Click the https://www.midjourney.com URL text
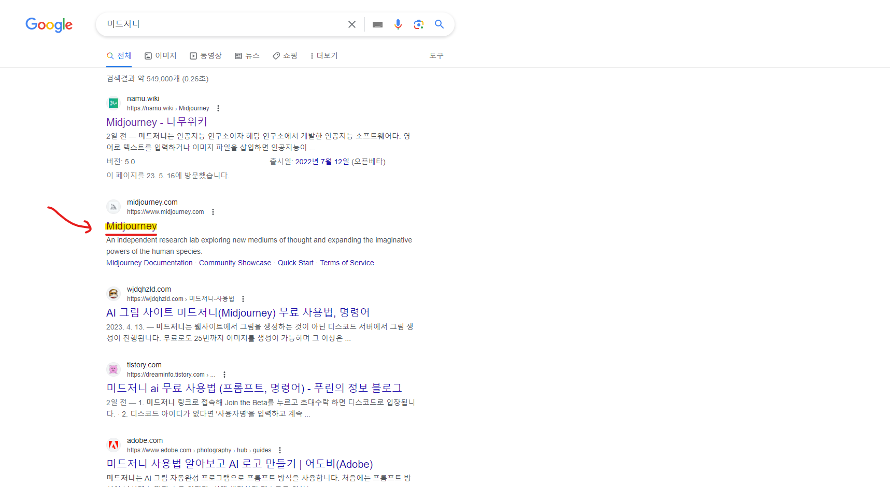Image resolution: width=890 pixels, height=487 pixels. tap(165, 212)
